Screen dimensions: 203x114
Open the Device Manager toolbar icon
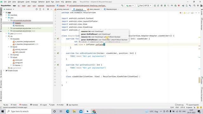tap(187, 6)
